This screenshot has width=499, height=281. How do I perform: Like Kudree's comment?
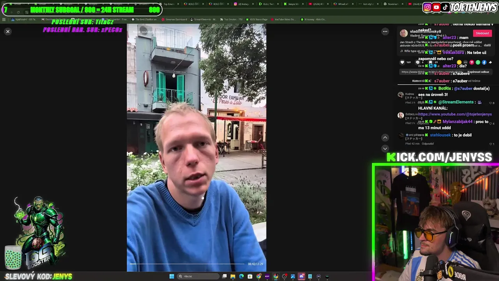coord(491,103)
